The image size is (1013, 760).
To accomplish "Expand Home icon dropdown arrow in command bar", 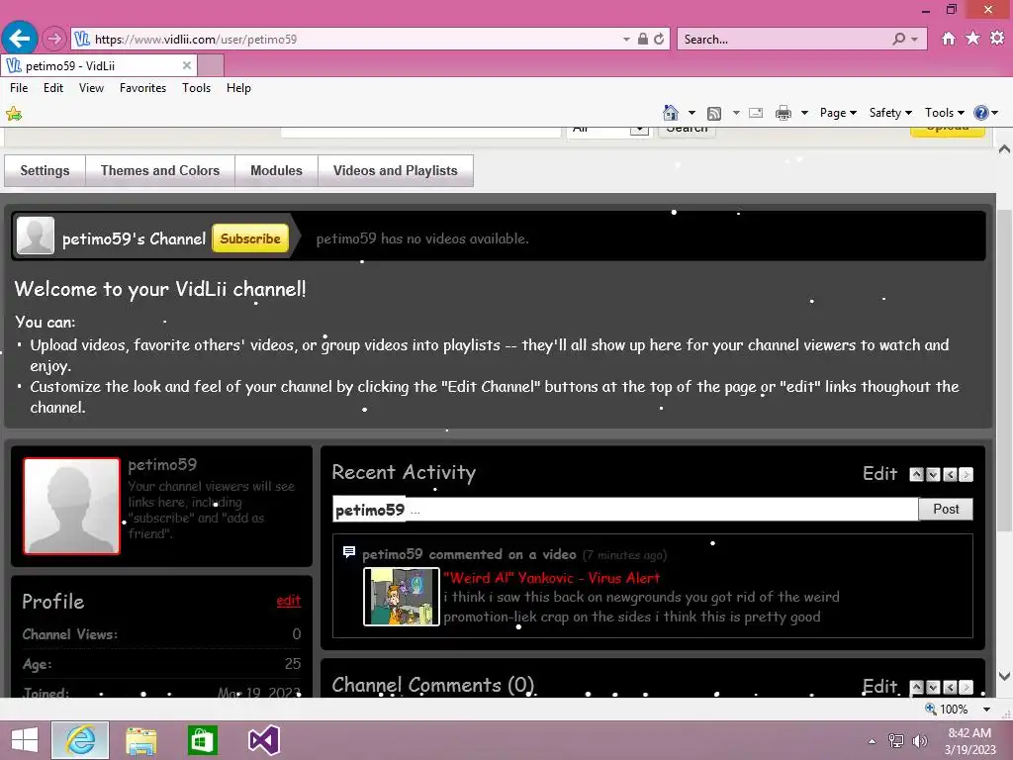I will (x=691, y=113).
